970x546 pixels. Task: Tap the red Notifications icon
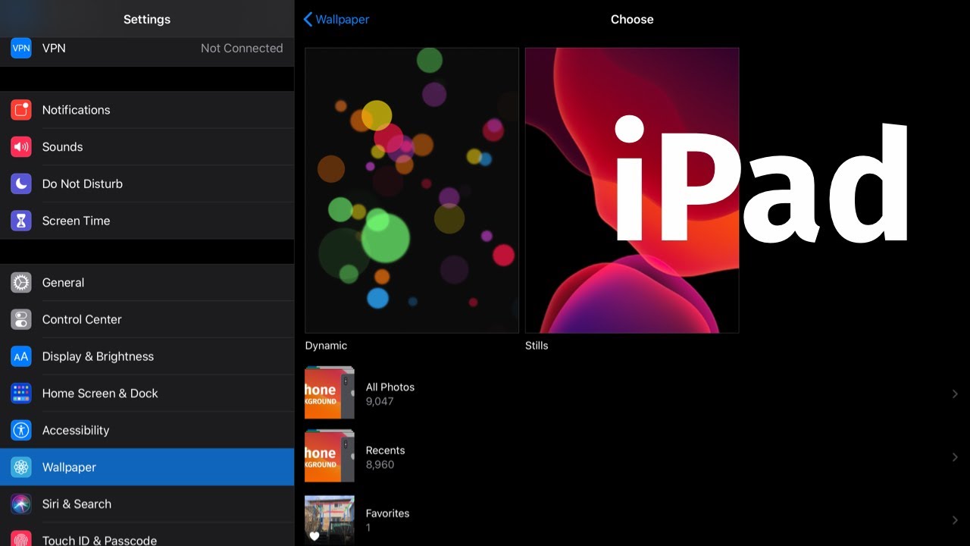[21, 110]
